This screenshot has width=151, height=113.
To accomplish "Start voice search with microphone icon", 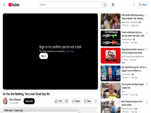I will point(113,5).
